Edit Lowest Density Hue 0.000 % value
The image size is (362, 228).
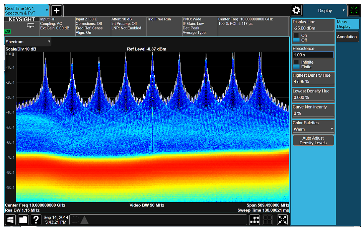[x=313, y=98]
